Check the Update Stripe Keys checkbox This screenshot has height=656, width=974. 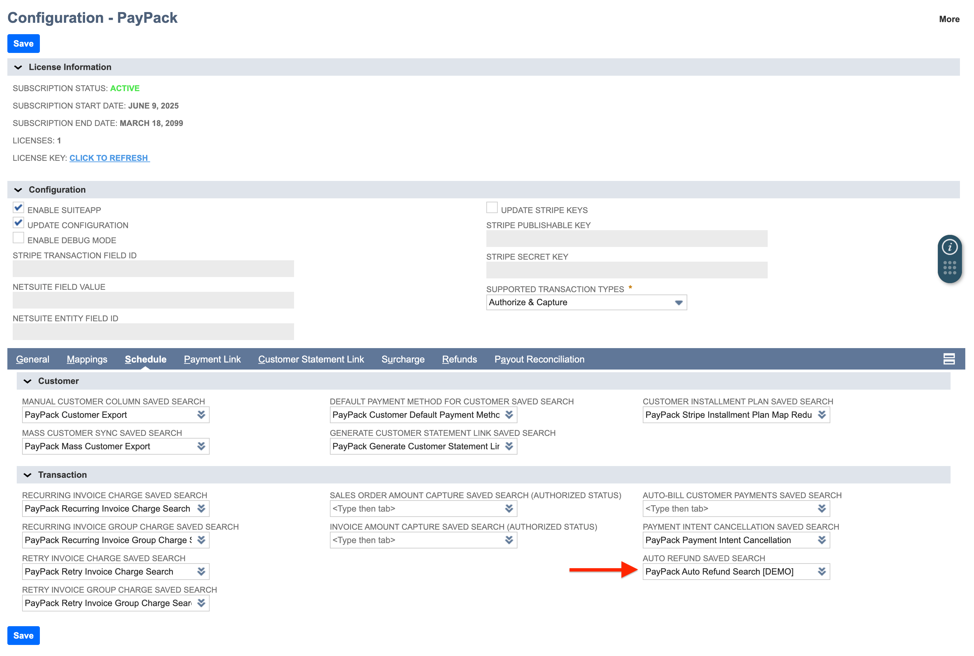coord(492,208)
